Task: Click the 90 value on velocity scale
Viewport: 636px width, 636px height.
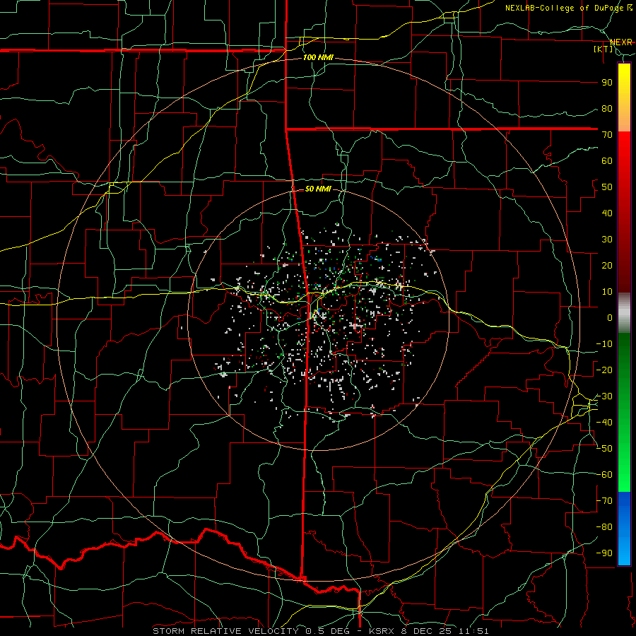Action: tap(607, 83)
